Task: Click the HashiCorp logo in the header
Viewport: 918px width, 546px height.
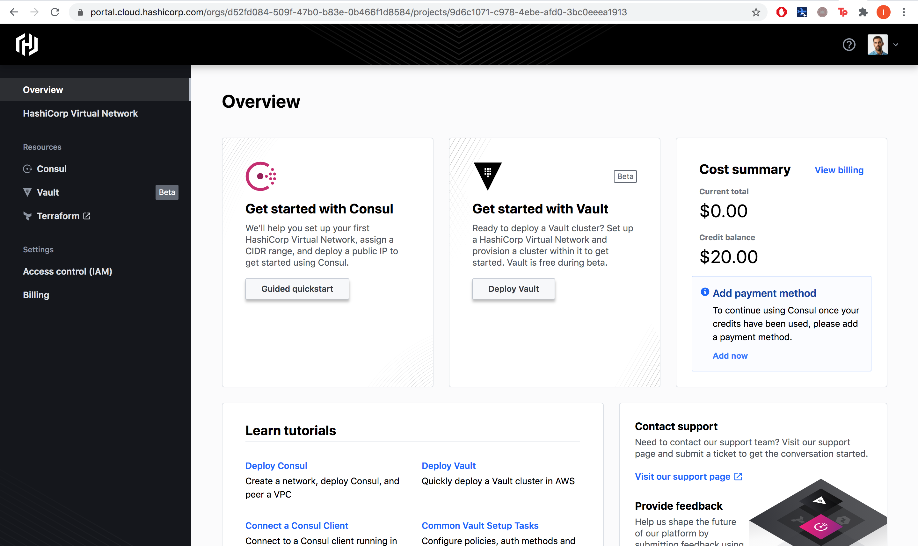Action: click(x=27, y=45)
